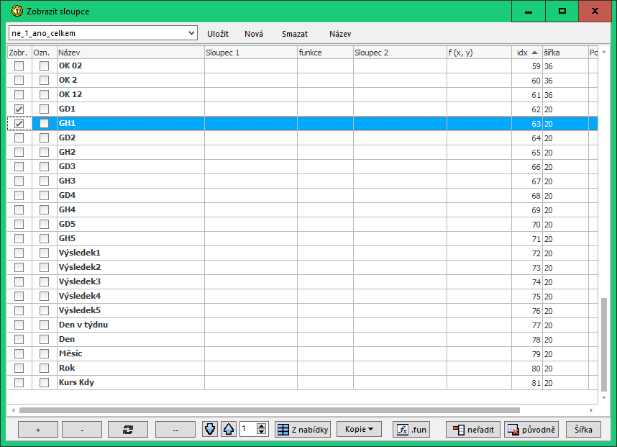Click the horizontal scrollbar right arrow
This screenshot has width=617, height=447.
click(591, 410)
